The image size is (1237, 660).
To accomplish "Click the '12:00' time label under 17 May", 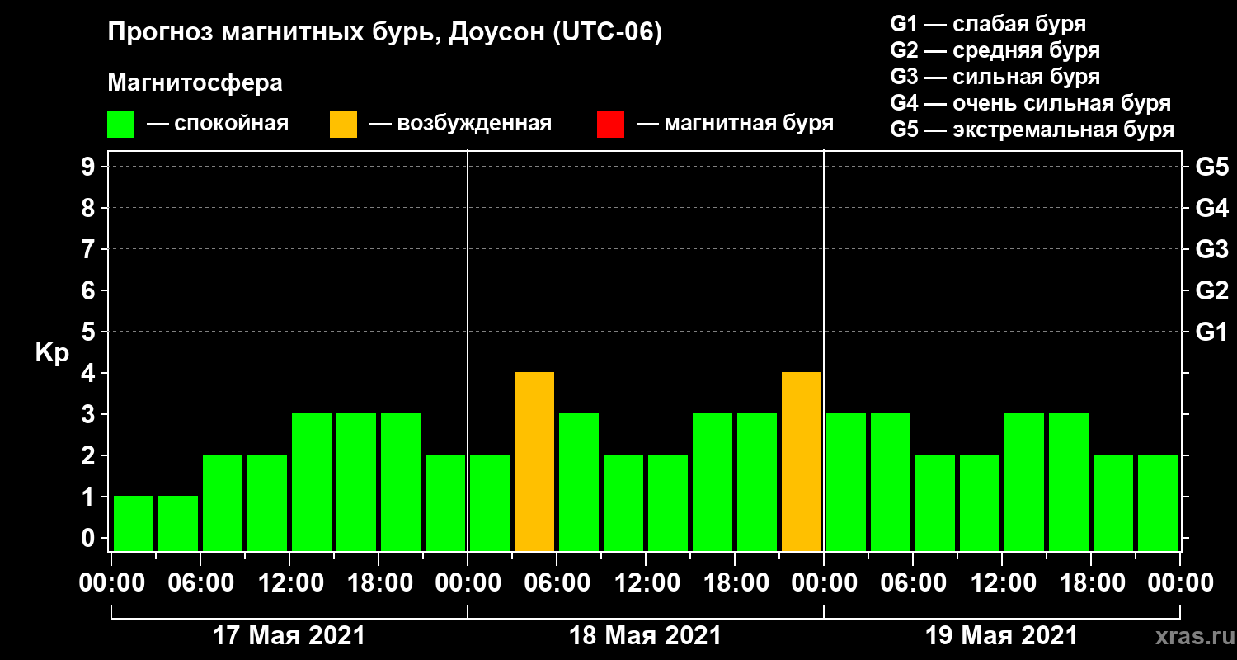I will click(x=289, y=583).
